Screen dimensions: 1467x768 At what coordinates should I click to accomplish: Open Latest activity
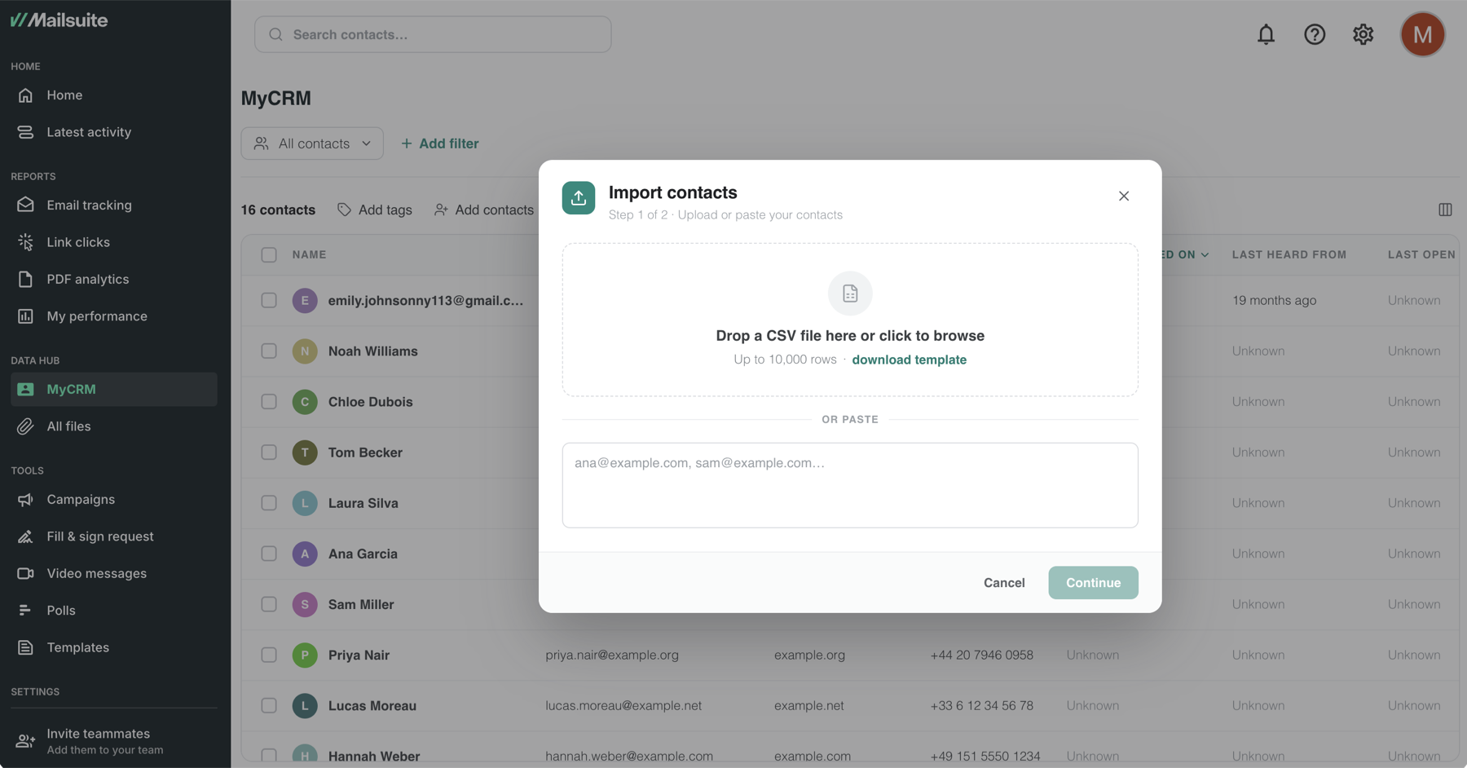114,132
